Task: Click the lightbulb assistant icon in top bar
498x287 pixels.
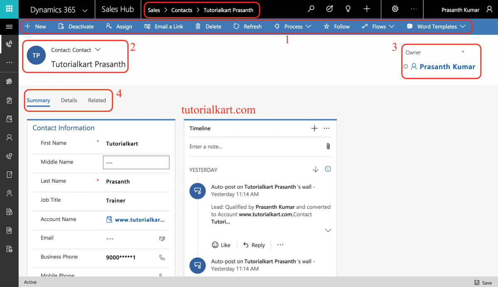Action: (348, 9)
